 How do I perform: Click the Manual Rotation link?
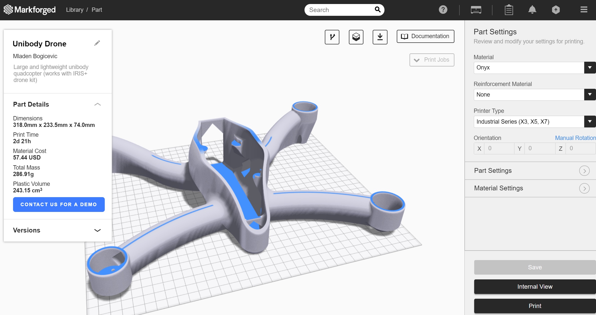575,138
